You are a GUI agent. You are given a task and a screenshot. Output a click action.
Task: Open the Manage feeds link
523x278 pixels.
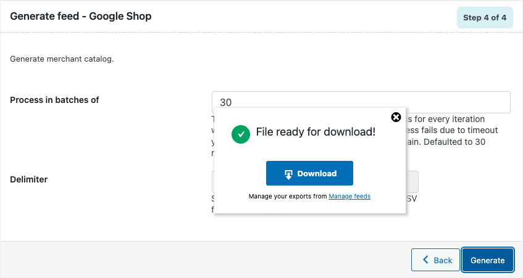tap(349, 197)
